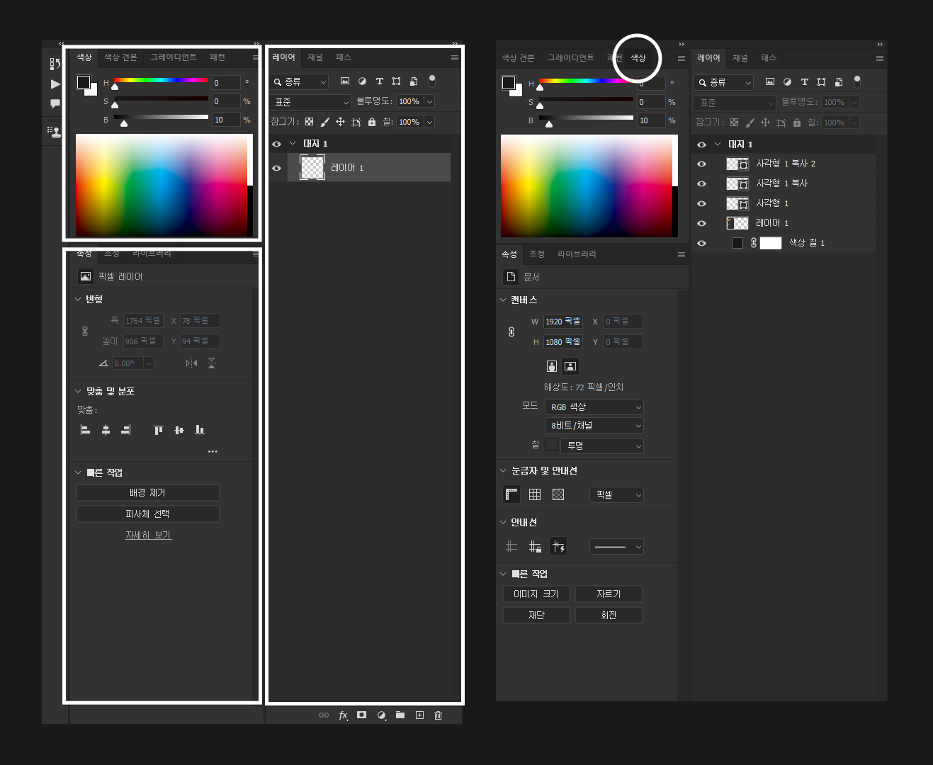Viewport: 933px width, 765px height.
Task: Align bottom edges in the 맞춤 section
Action: pos(200,430)
